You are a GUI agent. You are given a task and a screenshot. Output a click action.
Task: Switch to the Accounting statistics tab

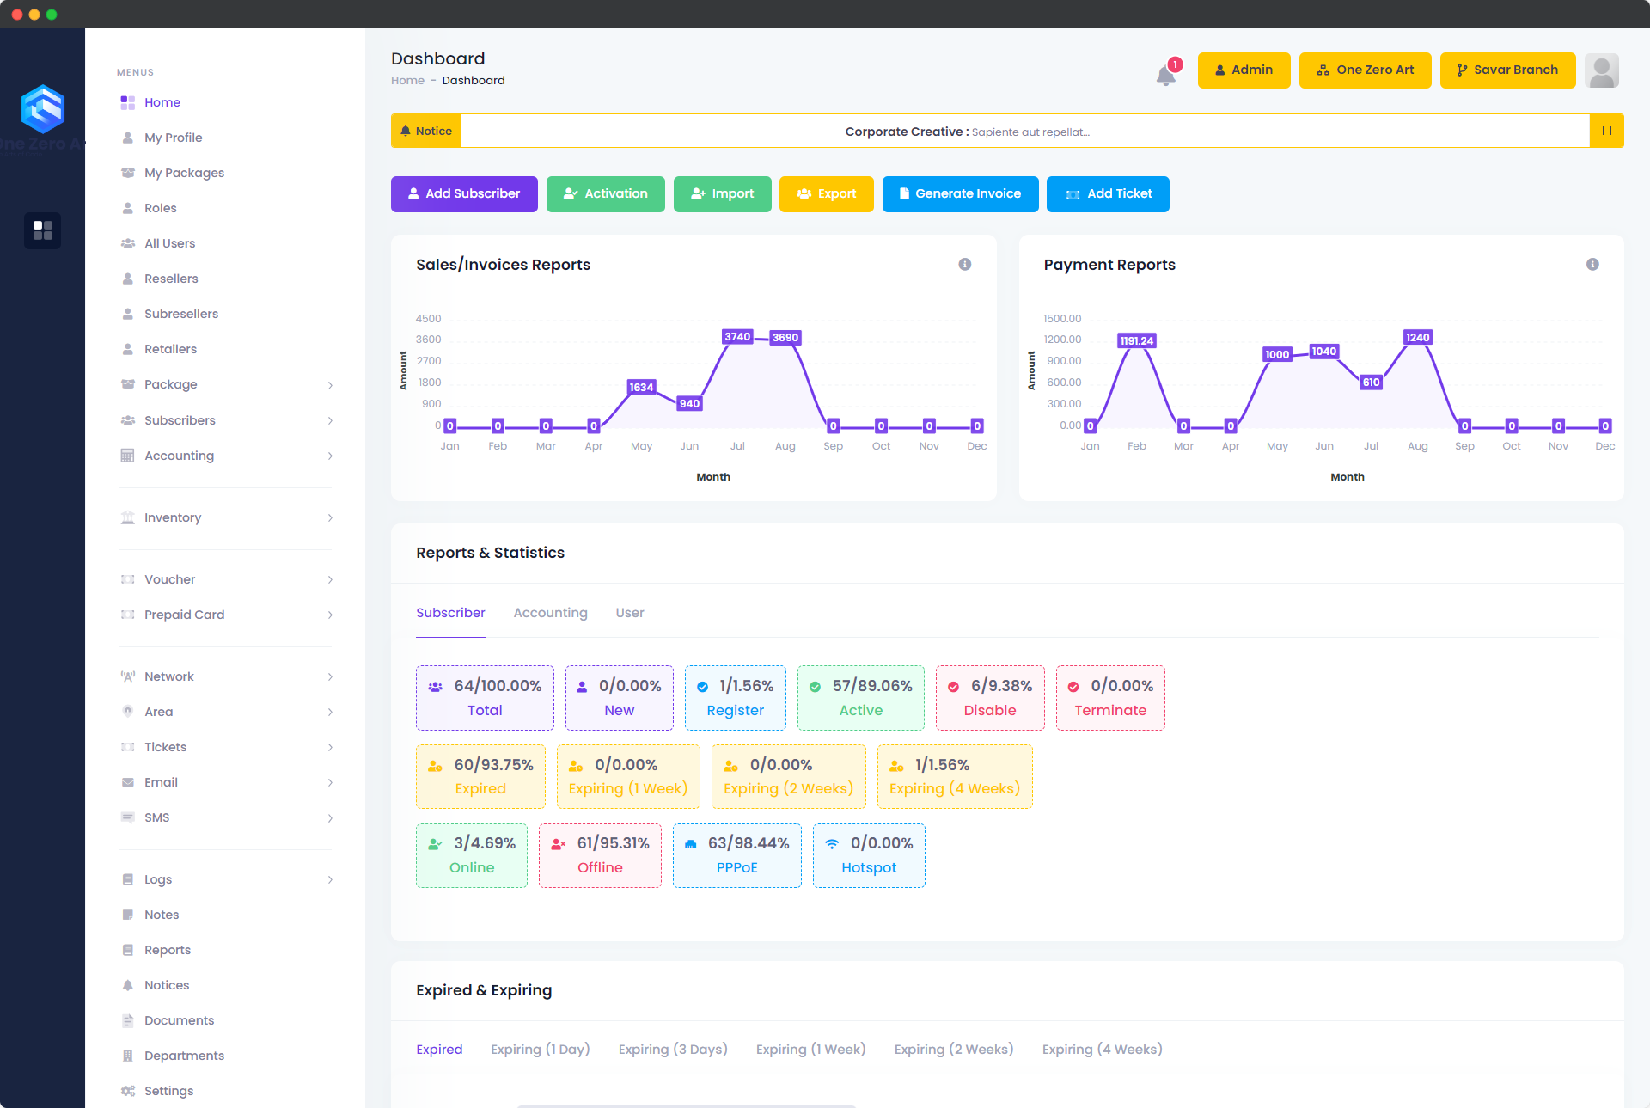[x=550, y=613]
